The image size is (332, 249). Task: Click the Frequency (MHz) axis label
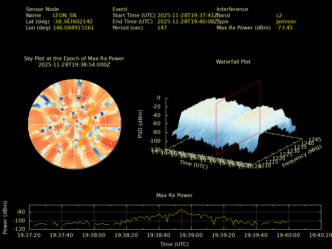(x=302, y=156)
